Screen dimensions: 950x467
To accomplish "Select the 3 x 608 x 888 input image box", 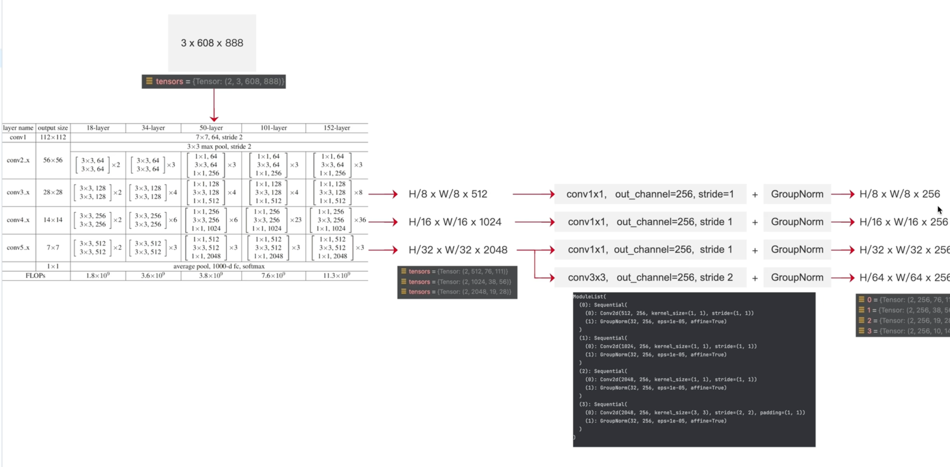I will point(212,43).
